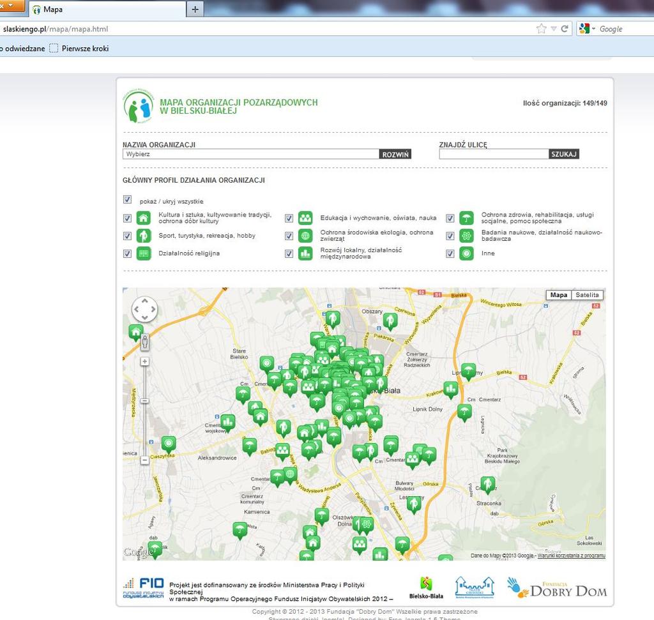The width and height of the screenshot is (654, 620).
Task: Click the culture and art house legend icon
Action: click(x=144, y=218)
